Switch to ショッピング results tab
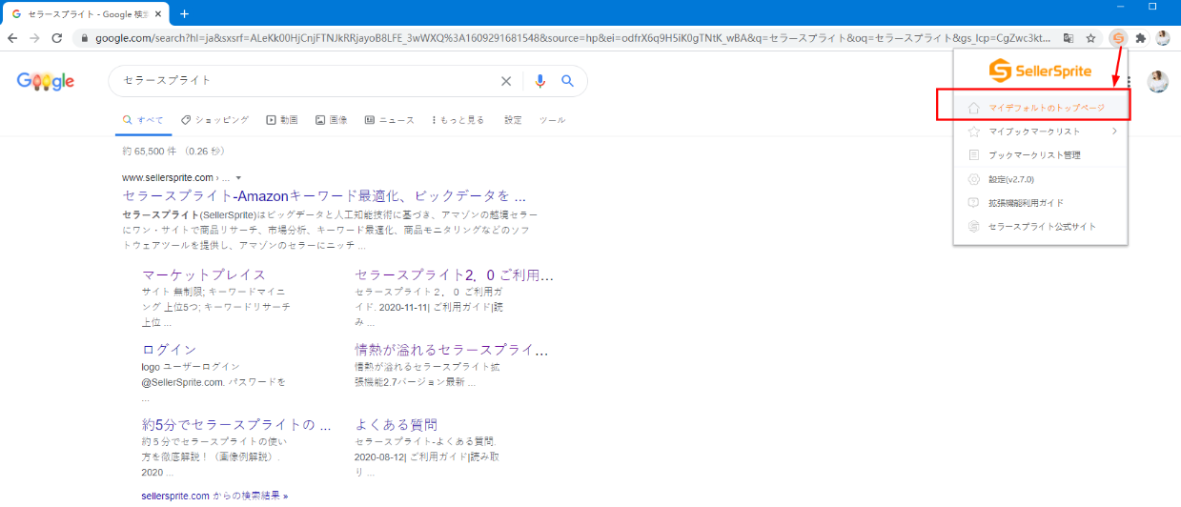 tap(214, 120)
